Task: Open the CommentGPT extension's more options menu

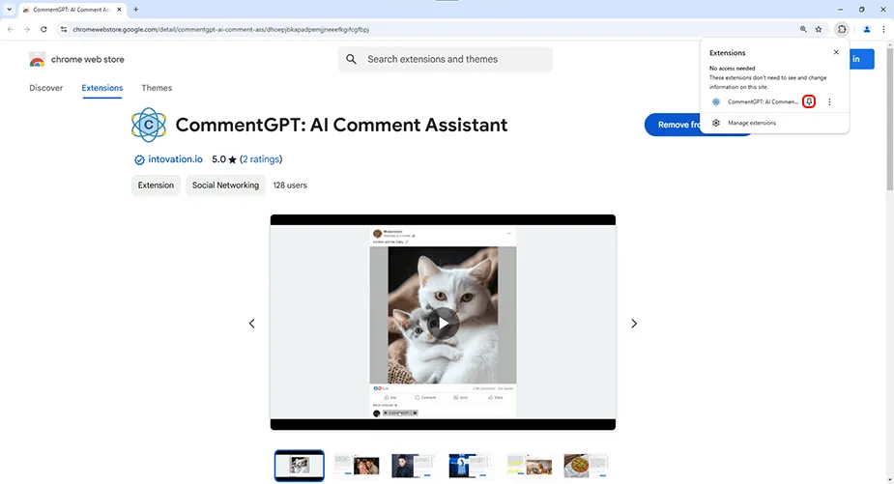Action: tap(829, 101)
